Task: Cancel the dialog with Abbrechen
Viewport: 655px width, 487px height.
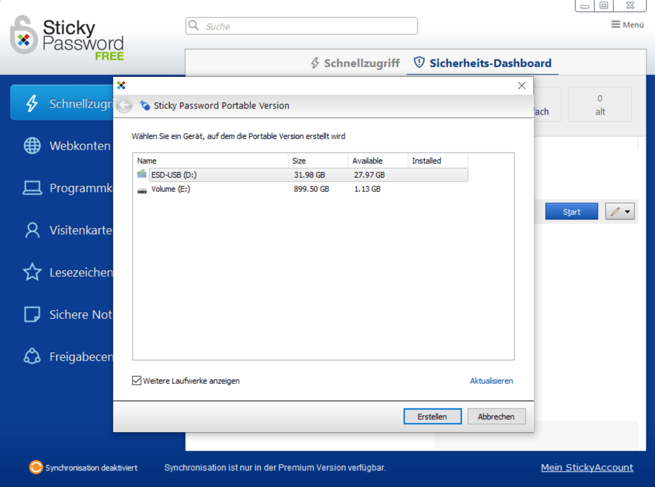Action: [x=496, y=416]
